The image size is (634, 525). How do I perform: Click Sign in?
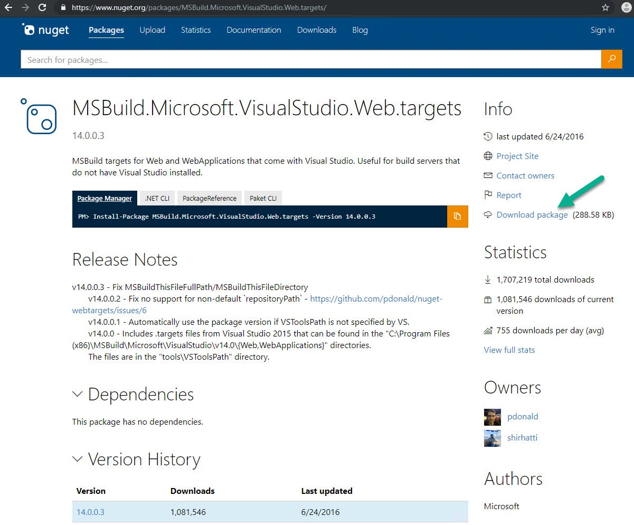(602, 30)
